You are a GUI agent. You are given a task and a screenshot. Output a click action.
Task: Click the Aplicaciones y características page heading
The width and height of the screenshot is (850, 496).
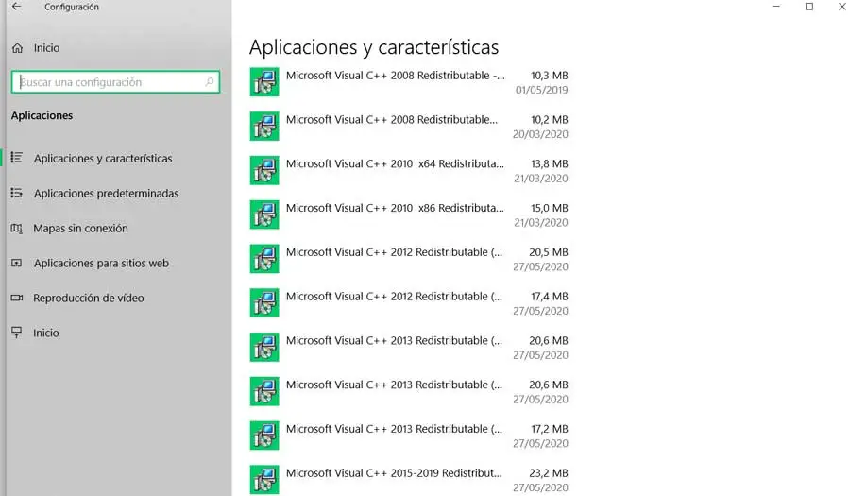tap(374, 47)
